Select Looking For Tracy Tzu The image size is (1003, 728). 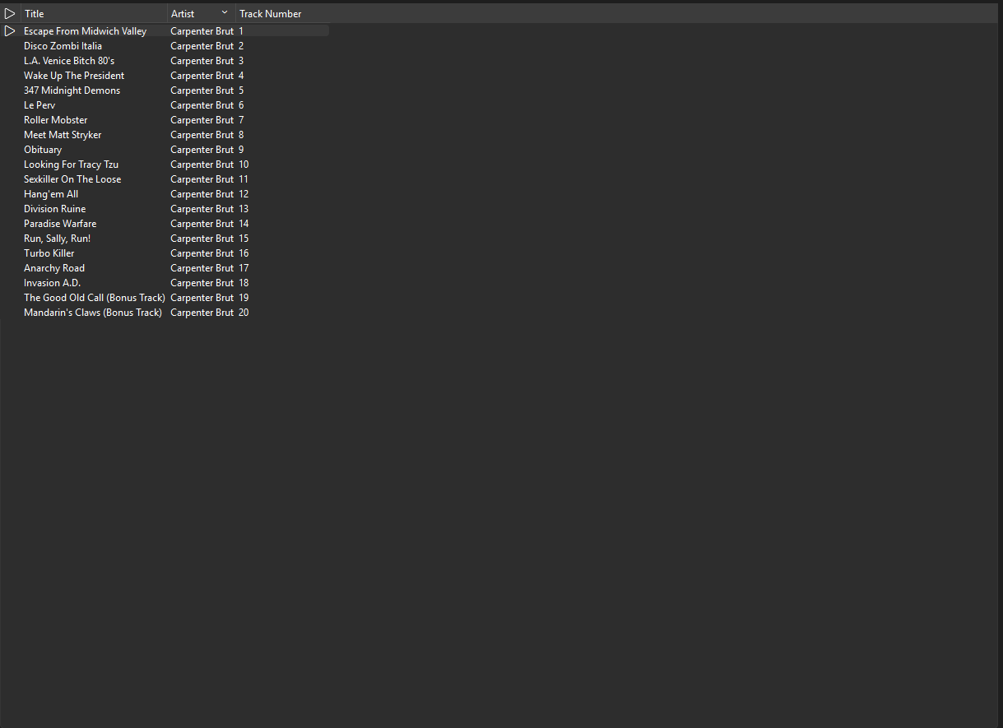click(x=71, y=165)
